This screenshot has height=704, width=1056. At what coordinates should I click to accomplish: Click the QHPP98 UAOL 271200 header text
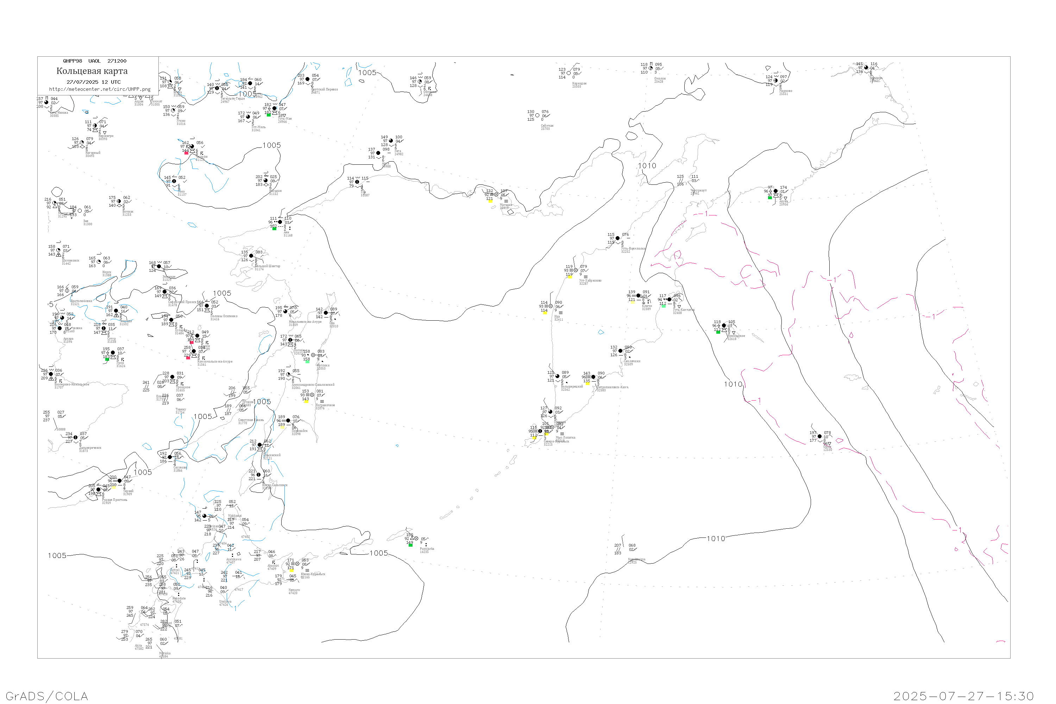(95, 61)
